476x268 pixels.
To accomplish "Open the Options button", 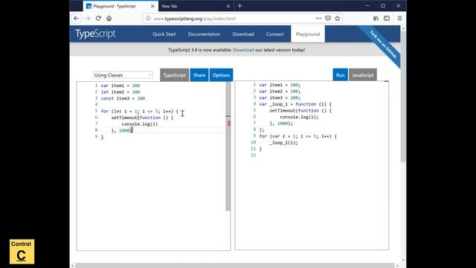I will click(x=221, y=75).
